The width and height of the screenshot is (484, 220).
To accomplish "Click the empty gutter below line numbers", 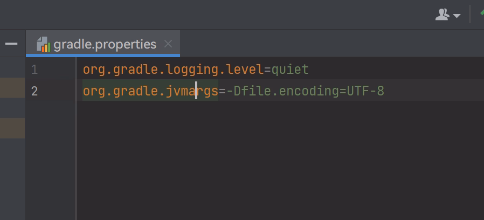I will pos(51,160).
